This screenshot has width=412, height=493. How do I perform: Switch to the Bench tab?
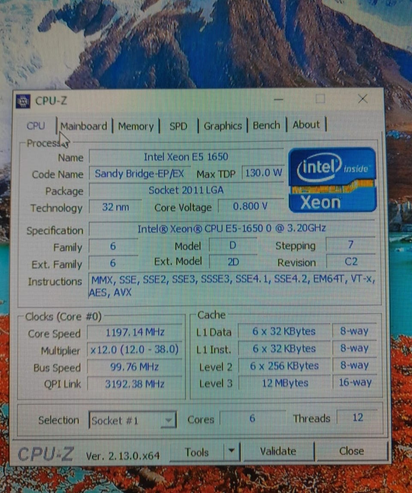tap(266, 126)
